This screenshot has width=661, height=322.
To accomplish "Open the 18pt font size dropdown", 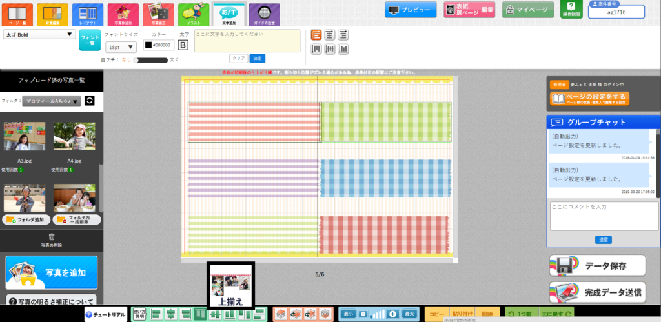I will [x=120, y=46].
